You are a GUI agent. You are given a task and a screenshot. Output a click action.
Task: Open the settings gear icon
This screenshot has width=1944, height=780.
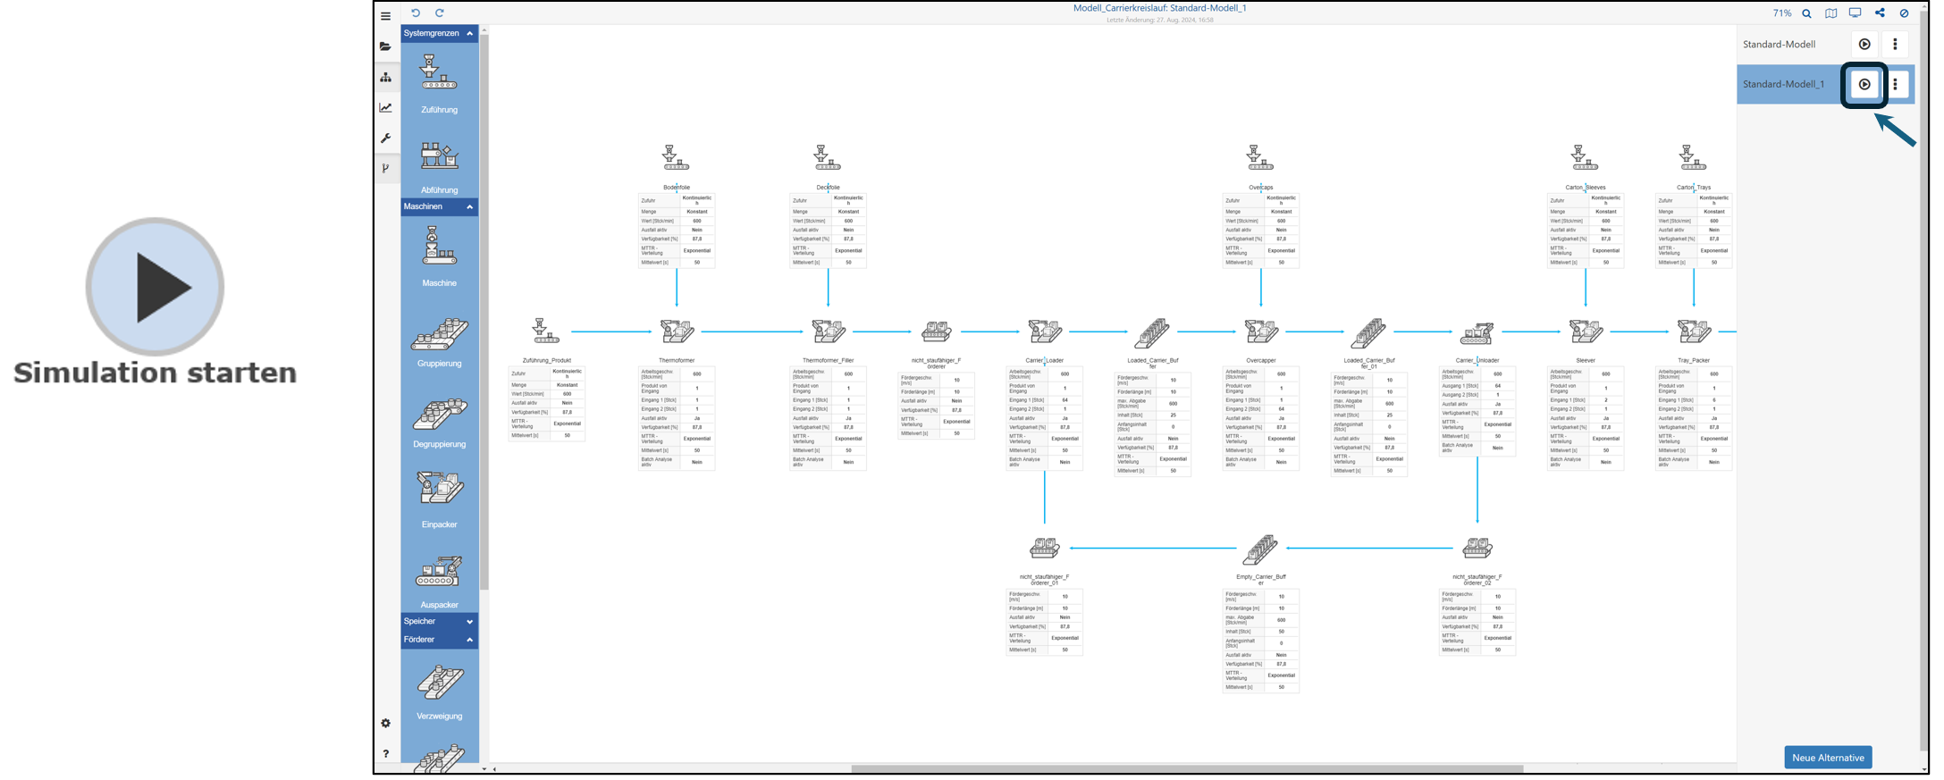pos(386,723)
